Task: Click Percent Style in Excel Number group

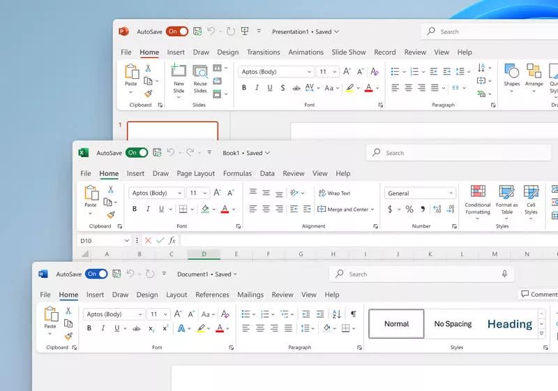Action: pos(409,209)
